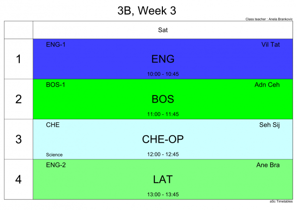Click the BOS-1 group label

[x=55, y=85]
